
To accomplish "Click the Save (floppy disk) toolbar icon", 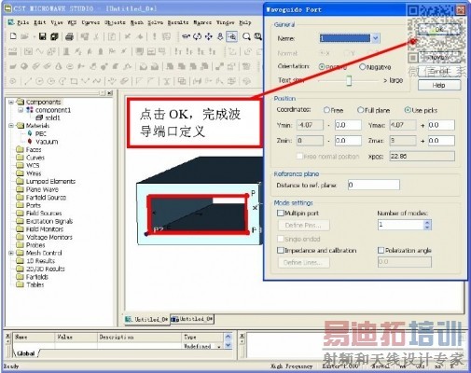I will (42, 36).
